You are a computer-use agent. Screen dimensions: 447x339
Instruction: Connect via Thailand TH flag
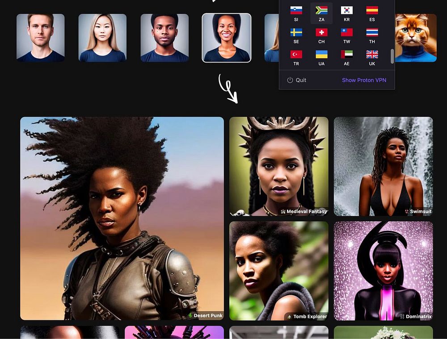coord(372,32)
